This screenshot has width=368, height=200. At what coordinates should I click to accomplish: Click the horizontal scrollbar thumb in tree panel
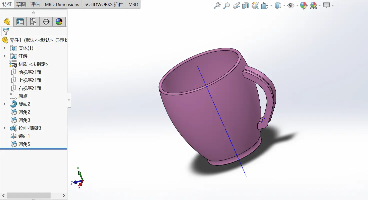click(29, 195)
